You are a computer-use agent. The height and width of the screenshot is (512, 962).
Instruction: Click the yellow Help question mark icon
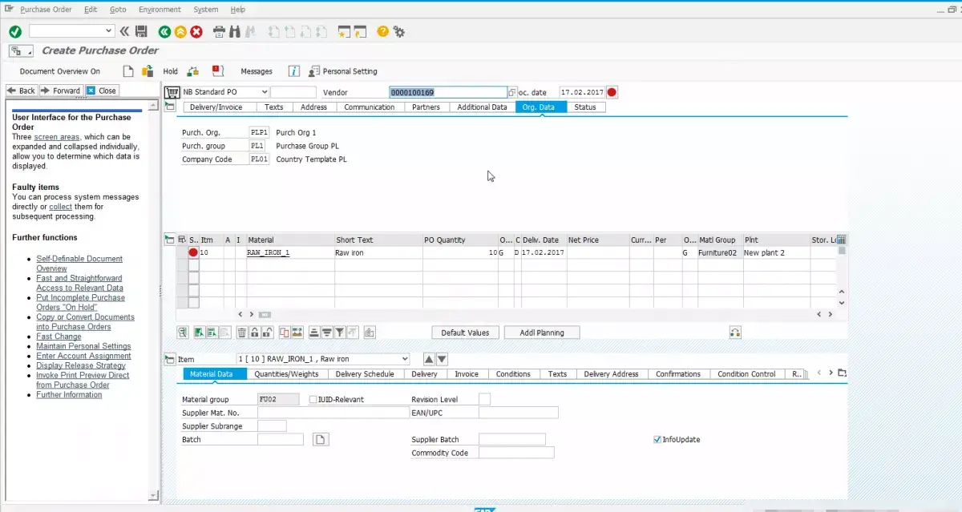point(382,31)
